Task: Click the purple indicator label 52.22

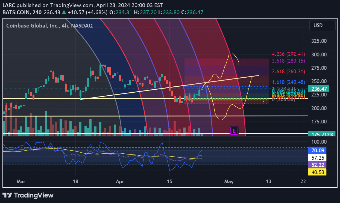Action: [317, 165]
